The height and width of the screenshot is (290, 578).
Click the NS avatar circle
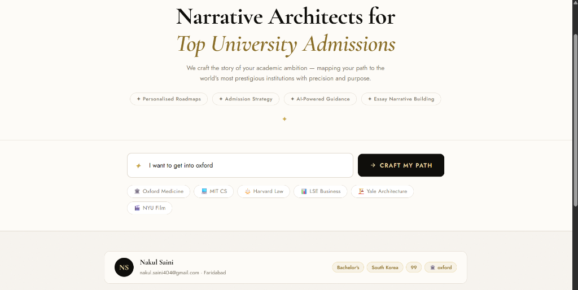pyautogui.click(x=124, y=267)
